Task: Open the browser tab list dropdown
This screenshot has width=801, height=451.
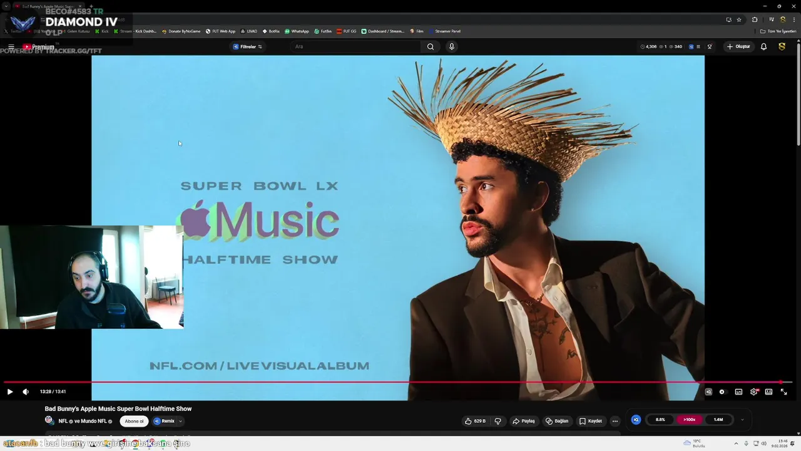Action: [x=6, y=6]
